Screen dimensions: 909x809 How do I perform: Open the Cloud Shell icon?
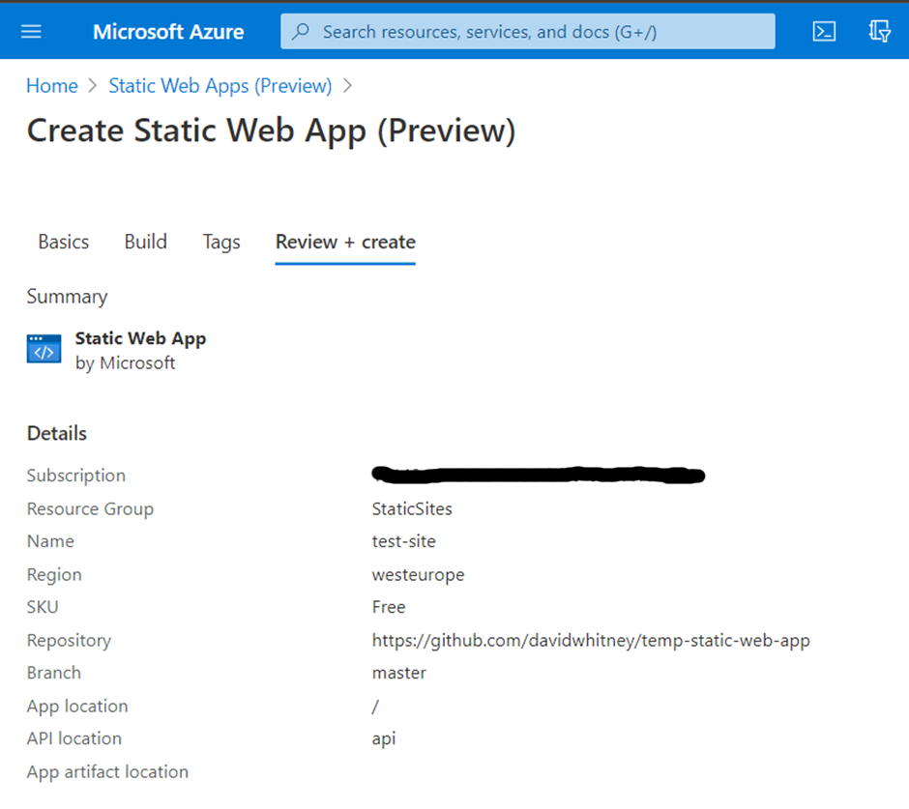tap(824, 31)
